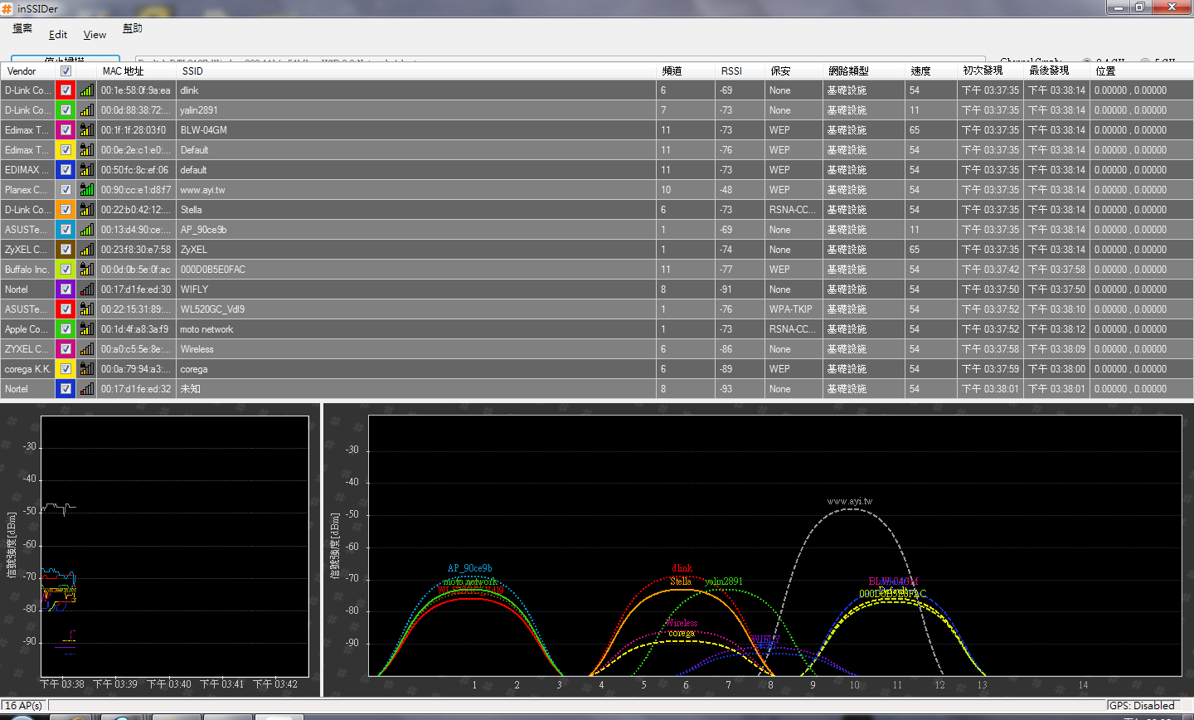Sort by the 保安 column header

tap(794, 71)
